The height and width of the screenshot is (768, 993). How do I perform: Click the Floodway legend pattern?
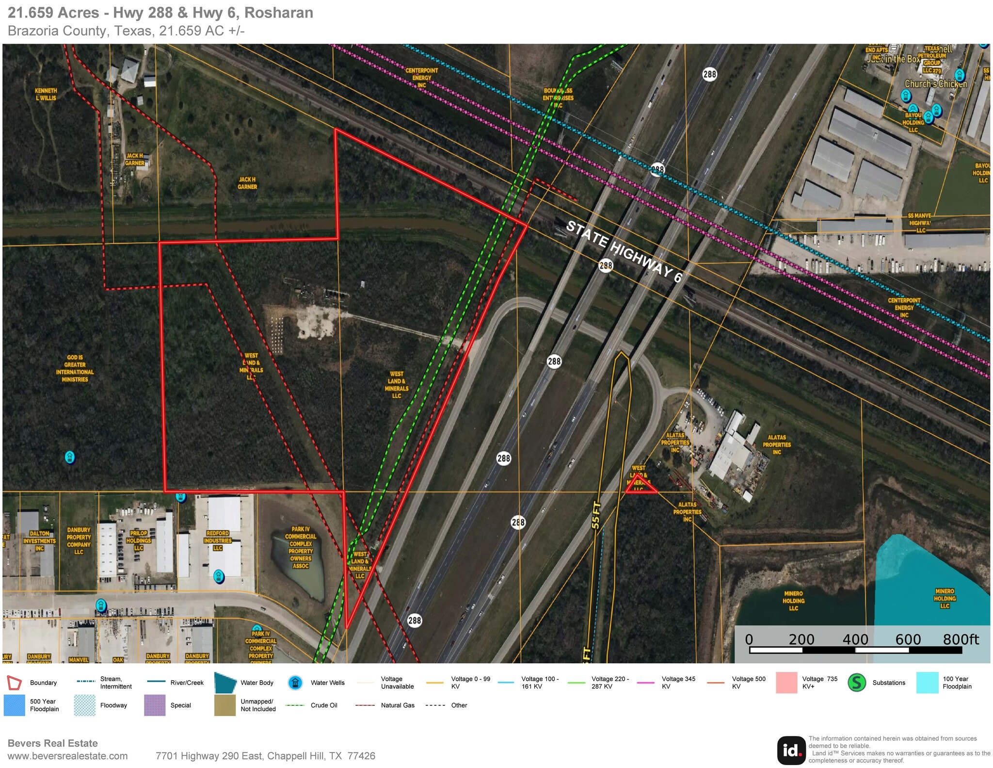[85, 705]
